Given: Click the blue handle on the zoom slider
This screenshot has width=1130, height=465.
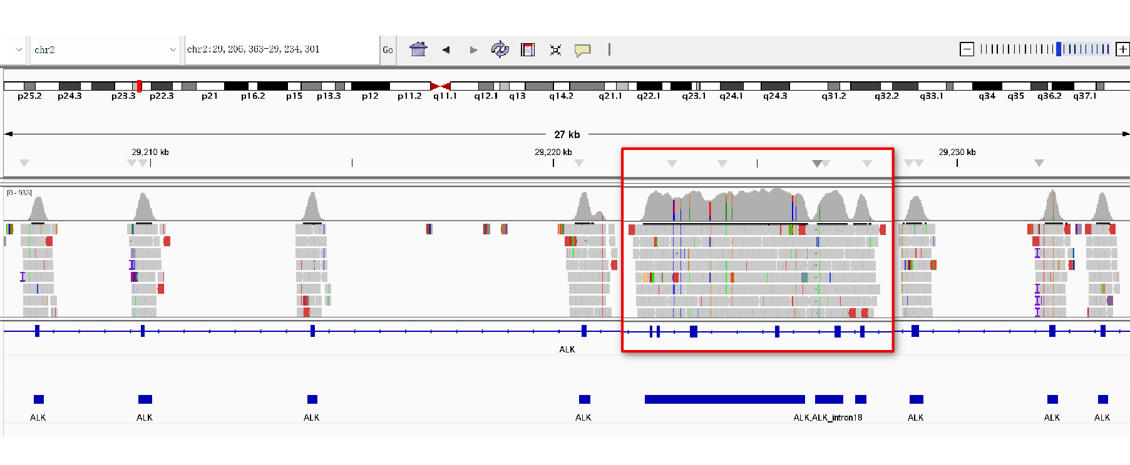Looking at the screenshot, I should [1059, 49].
